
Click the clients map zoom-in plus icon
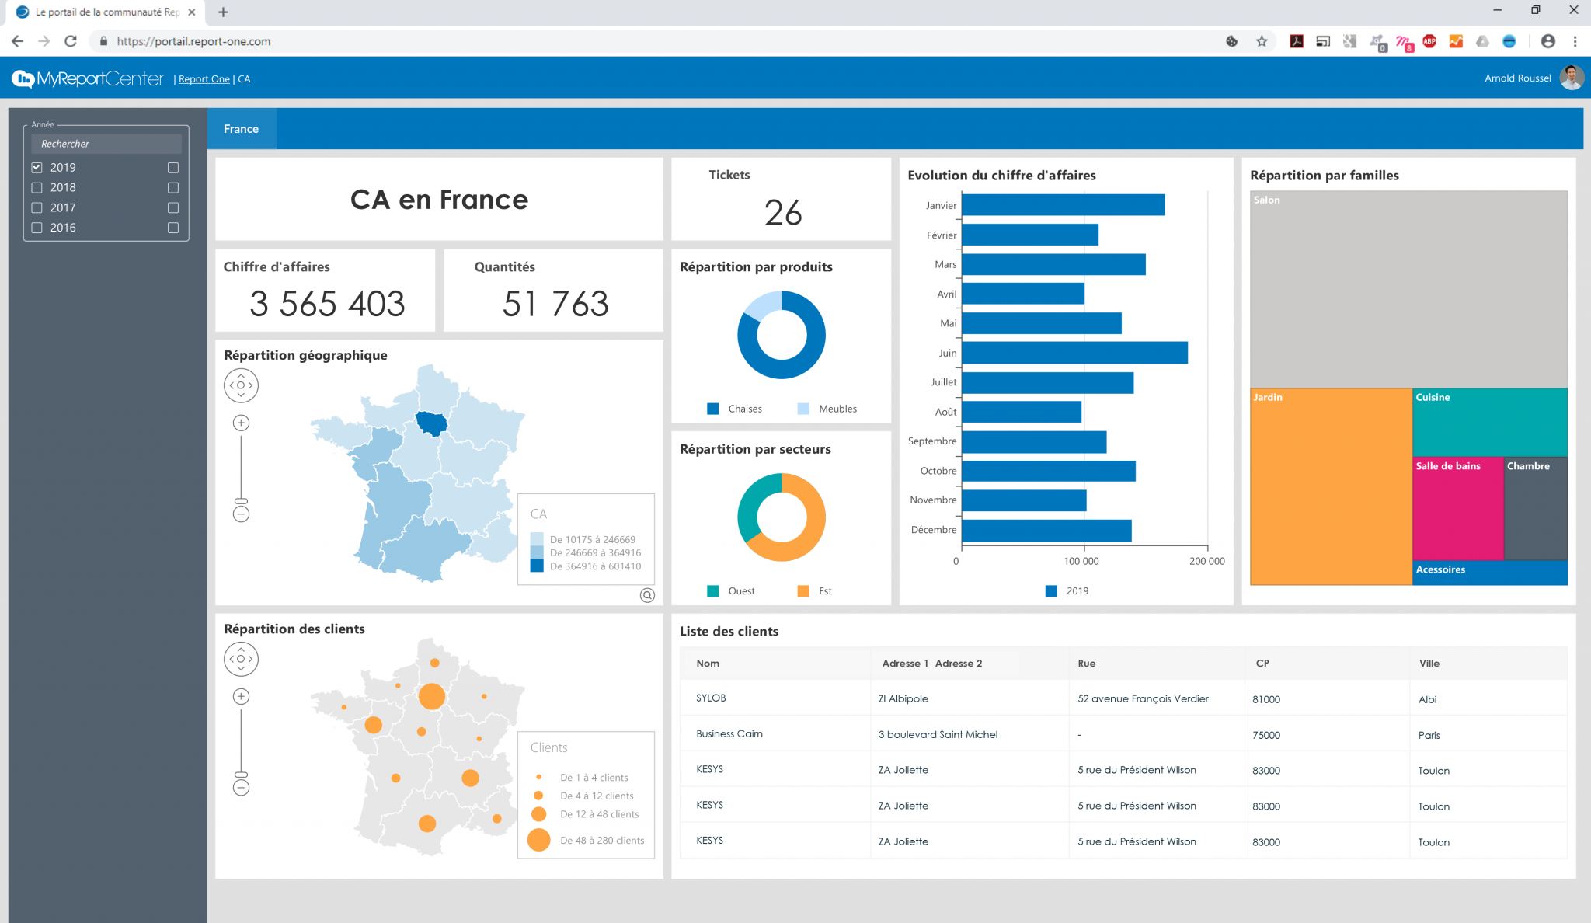pos(241,696)
